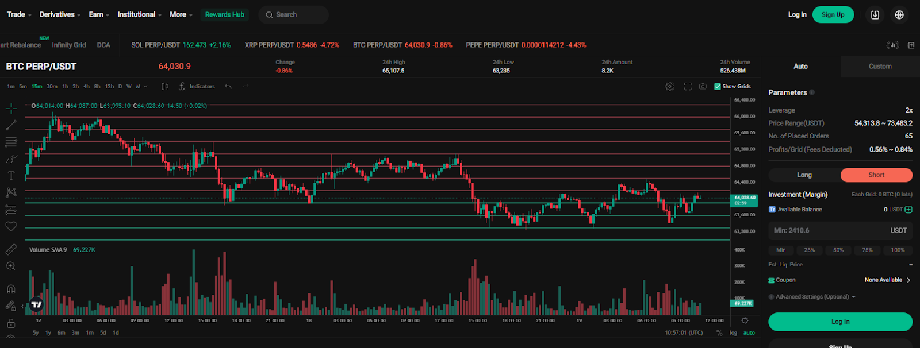Screen dimensions: 920x348
Task: Click Log In in top navigation
Action: tap(797, 15)
